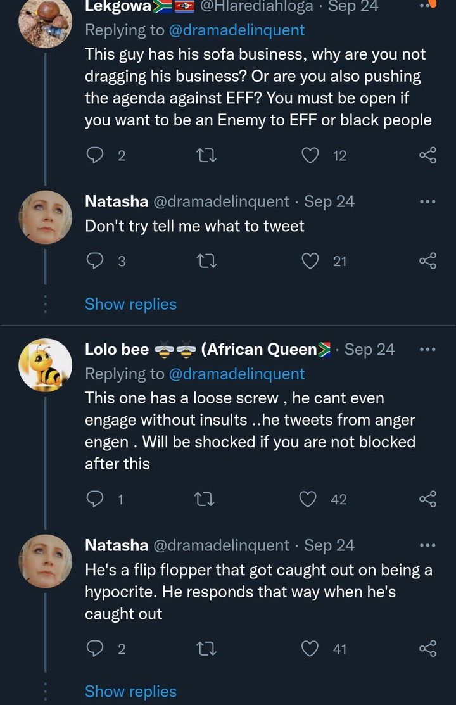Retweet "Don't try tell me what to tweet"
456x705 pixels.
pos(207,261)
